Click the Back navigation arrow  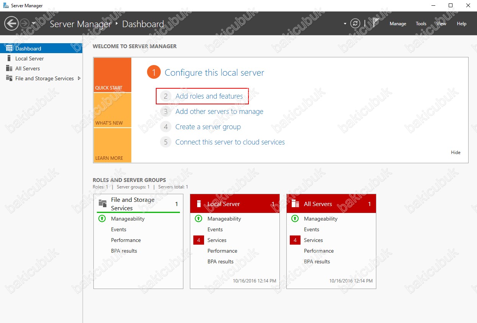[x=11, y=24]
